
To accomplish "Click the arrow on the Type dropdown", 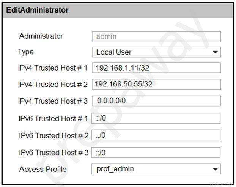I will pos(216,52).
